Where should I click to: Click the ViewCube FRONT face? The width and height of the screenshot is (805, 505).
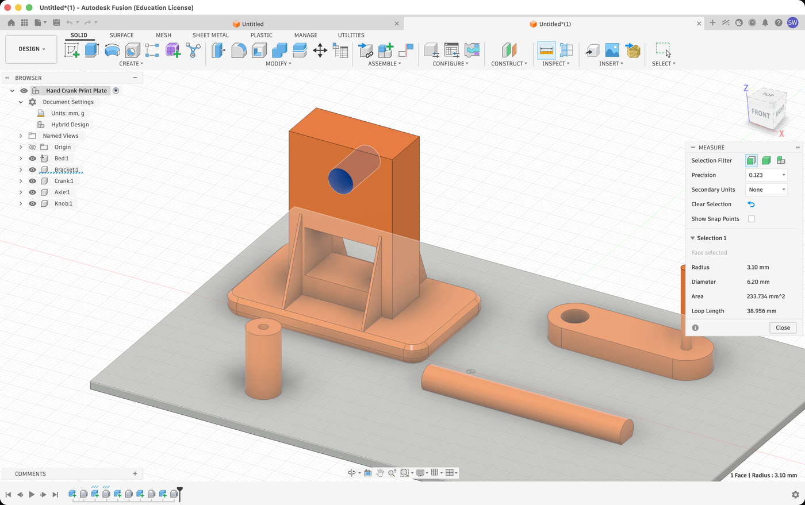760,113
